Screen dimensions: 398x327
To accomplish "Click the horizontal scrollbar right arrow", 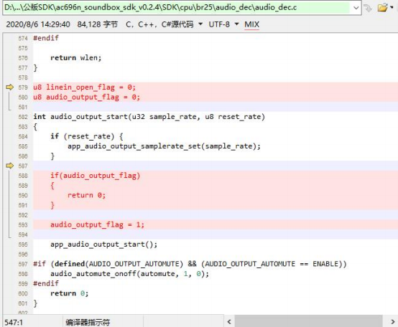I will tap(392, 322).
